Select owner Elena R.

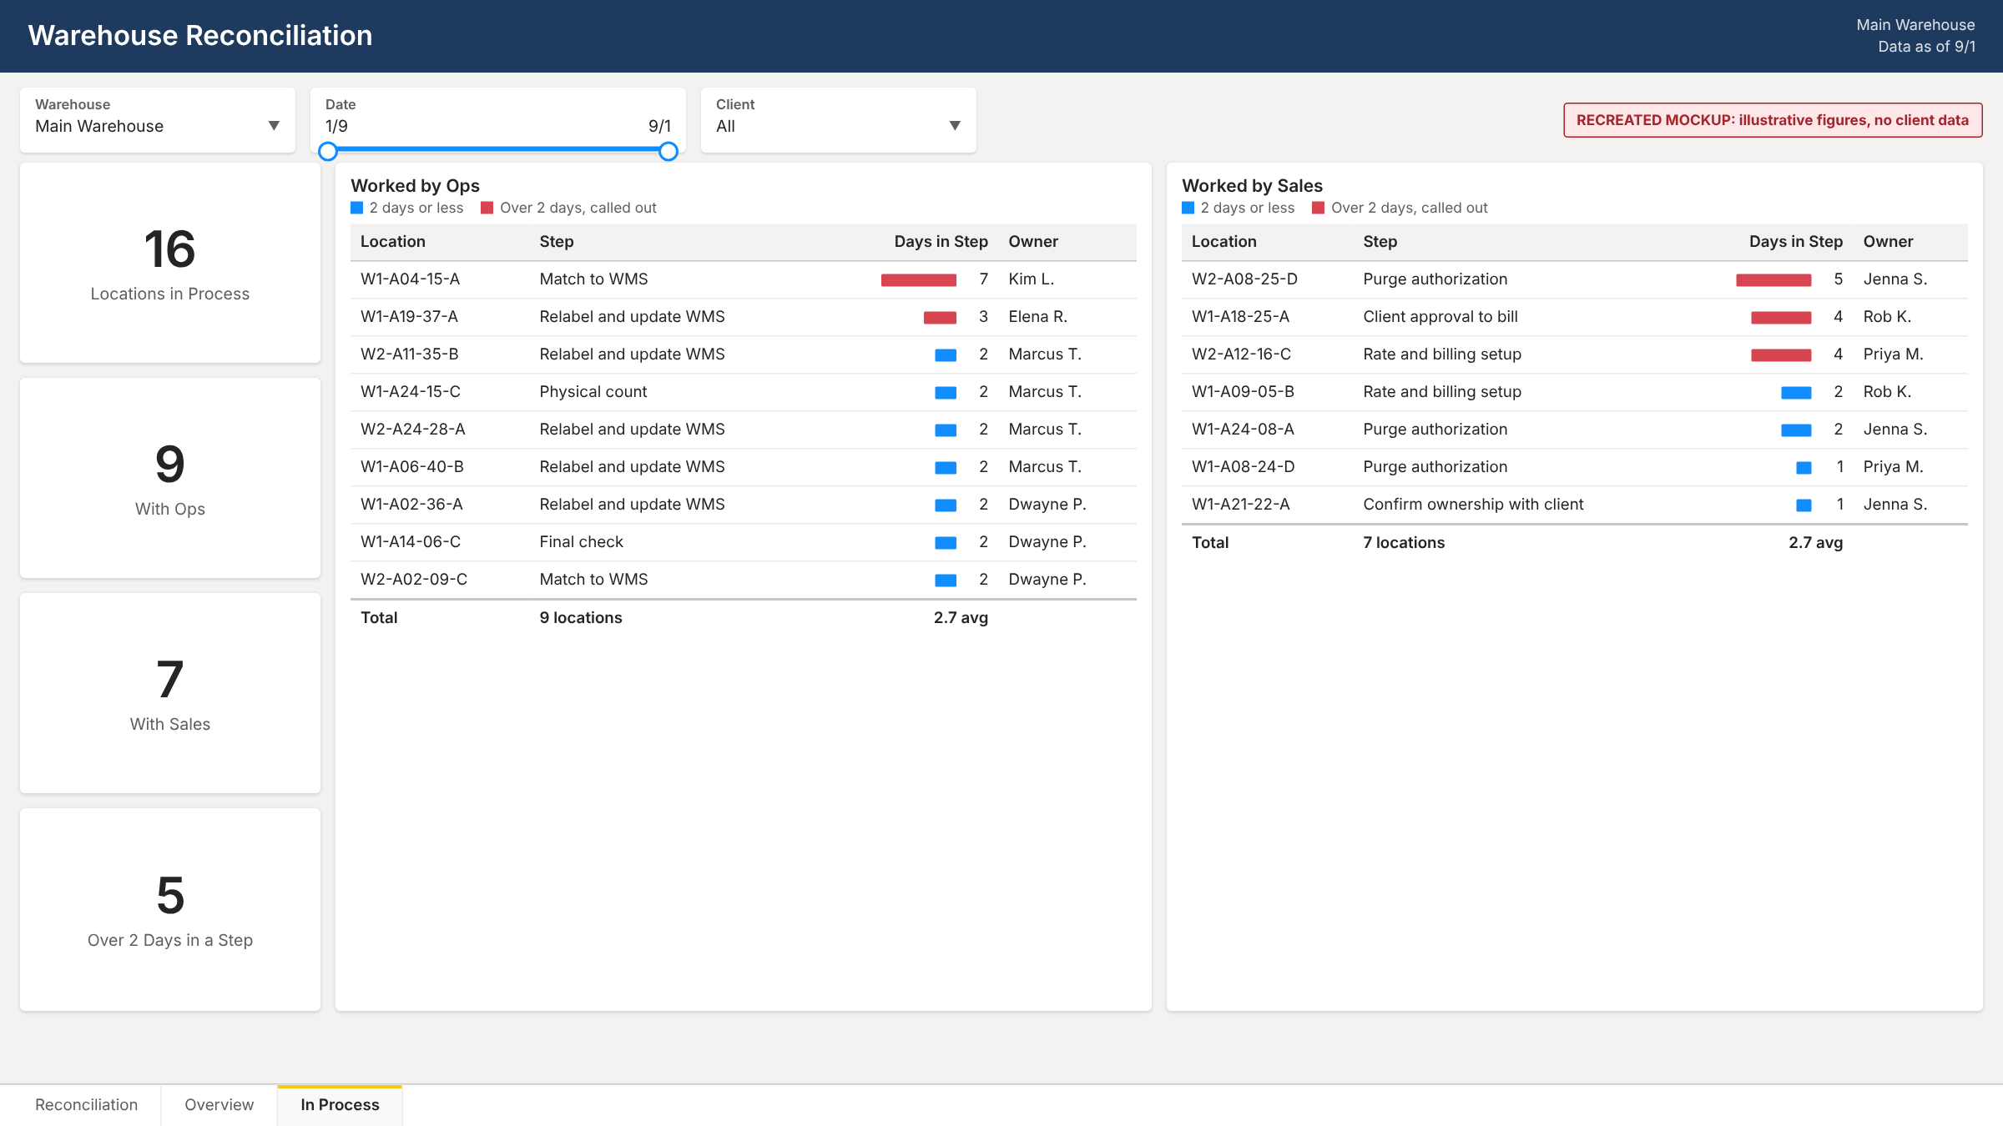1037,316
